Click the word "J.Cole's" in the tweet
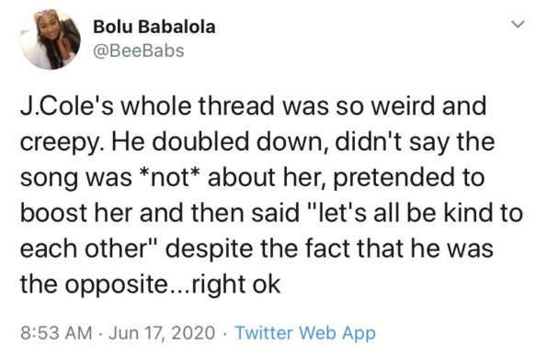 pyautogui.click(x=67, y=105)
